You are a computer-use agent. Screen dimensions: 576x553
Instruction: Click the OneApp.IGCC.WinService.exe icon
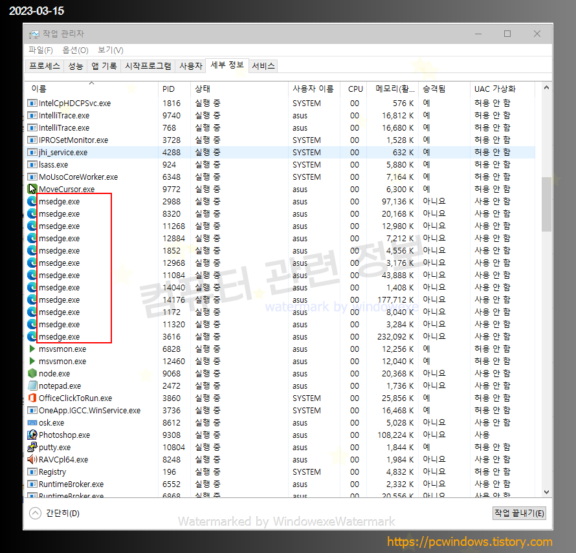pos(32,411)
